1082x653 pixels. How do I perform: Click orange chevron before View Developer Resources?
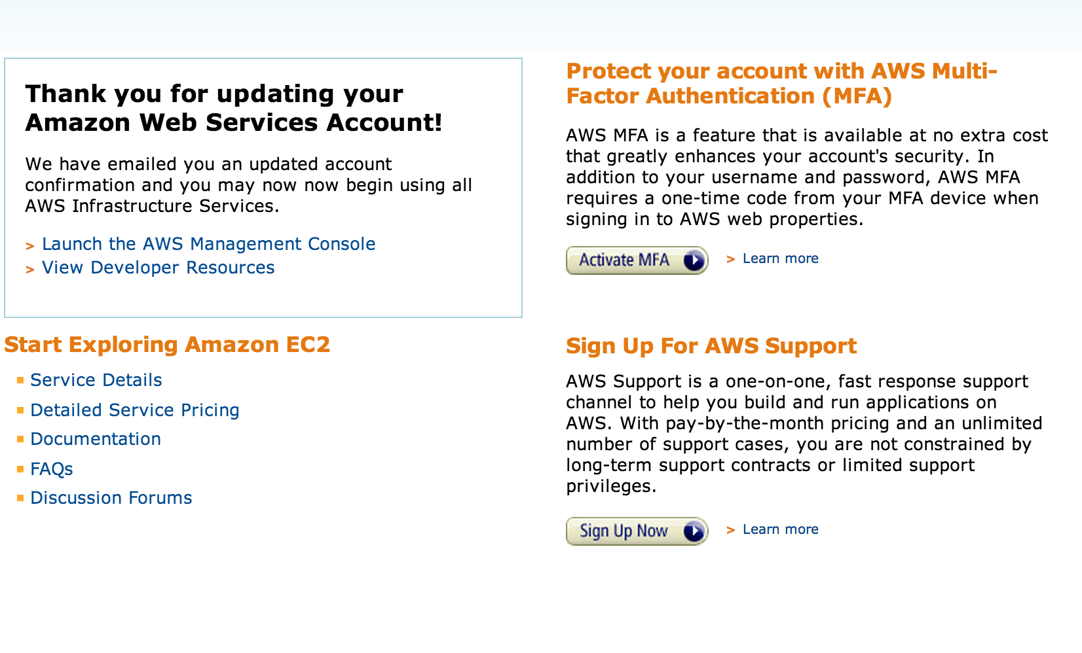29,270
